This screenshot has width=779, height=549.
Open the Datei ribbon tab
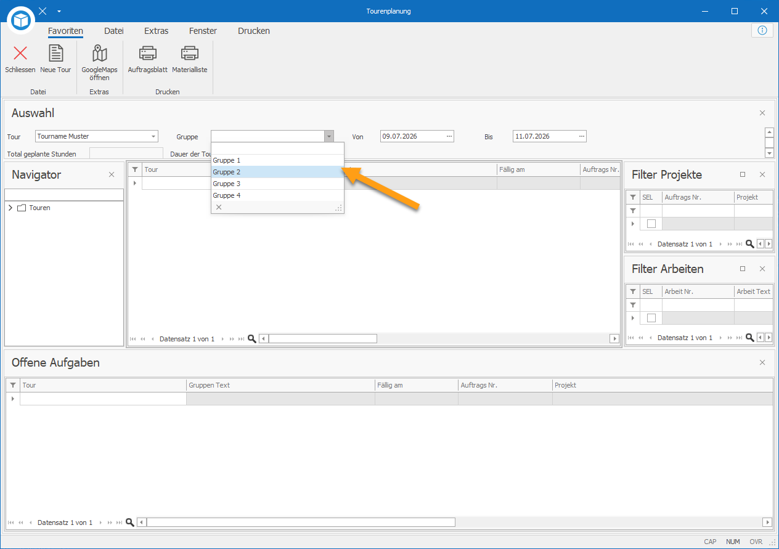[x=114, y=31]
